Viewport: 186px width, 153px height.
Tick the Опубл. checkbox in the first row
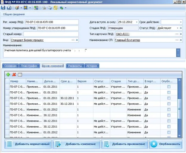169,87
